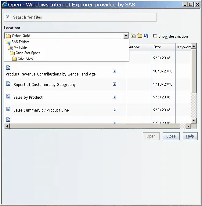Open the Location dropdown arrow

click(126, 36)
